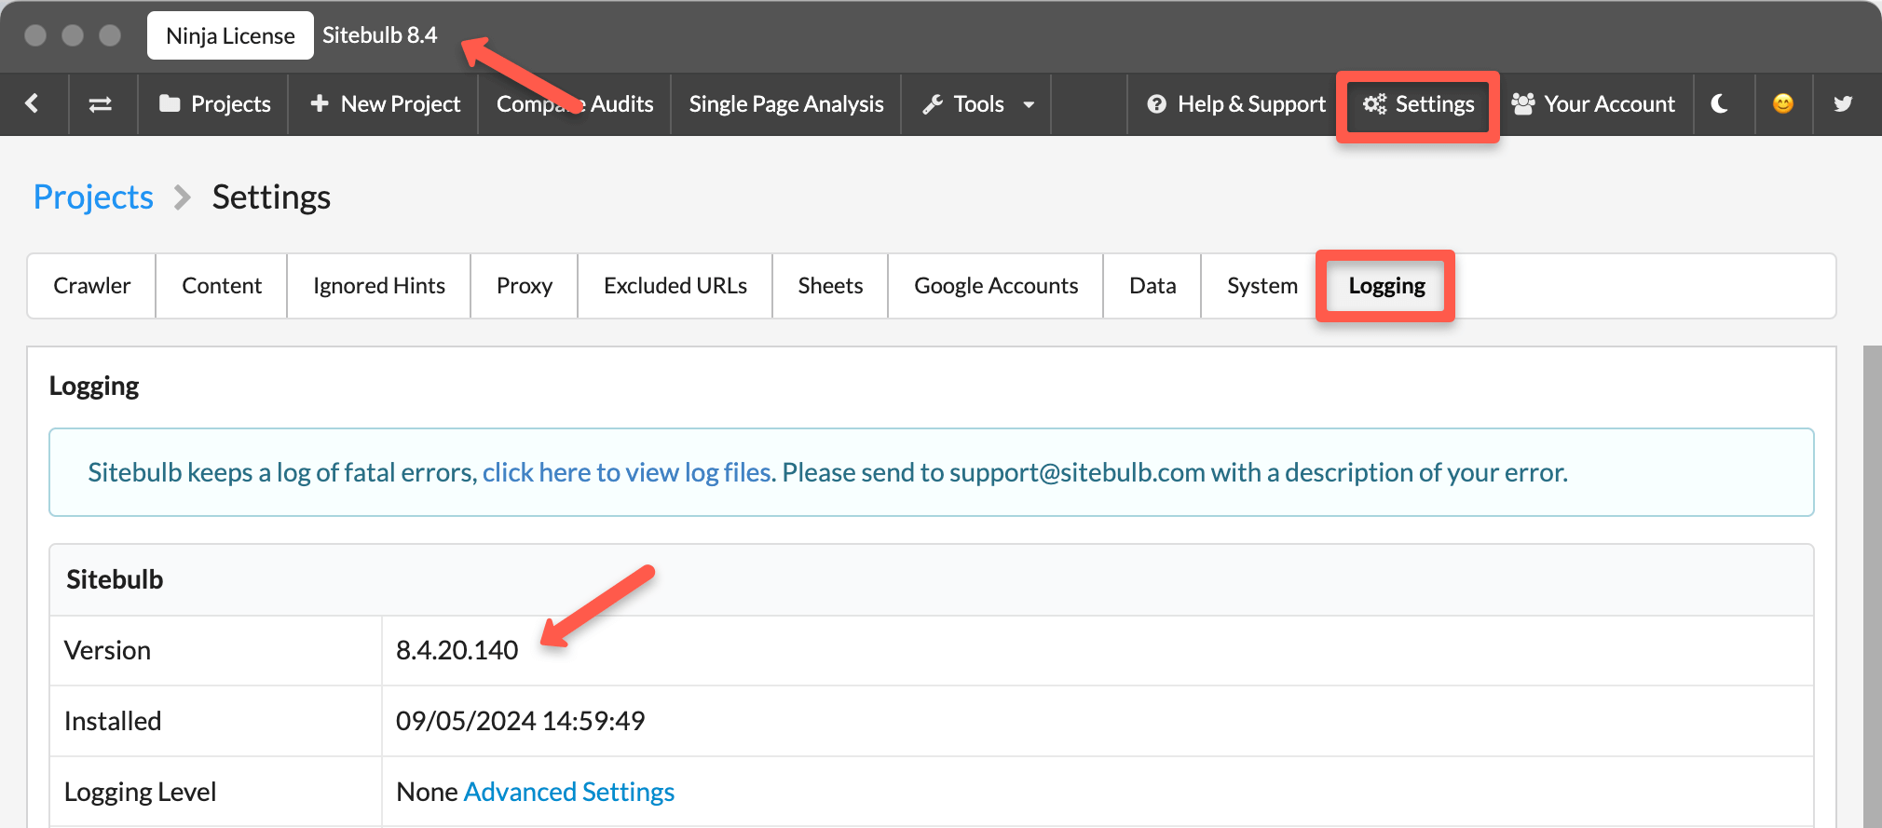Viewport: 1882px width, 828px height.
Task: Open Your Account
Action: [x=1593, y=103]
